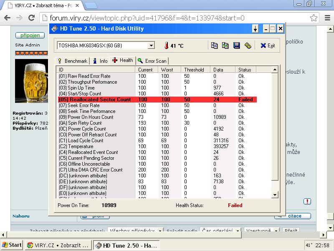The width and height of the screenshot is (334, 251).
Task: Click the red exclamation report icon
Action: point(307,201)
